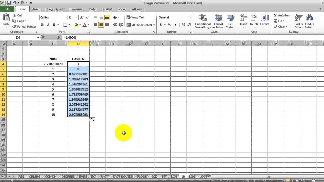Screen dimensions: 324x182
Task: Open the Alignment dialog launcher
Action: tap(154, 32)
